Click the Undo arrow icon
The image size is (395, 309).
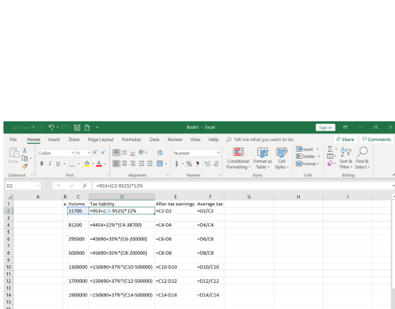[51, 127]
